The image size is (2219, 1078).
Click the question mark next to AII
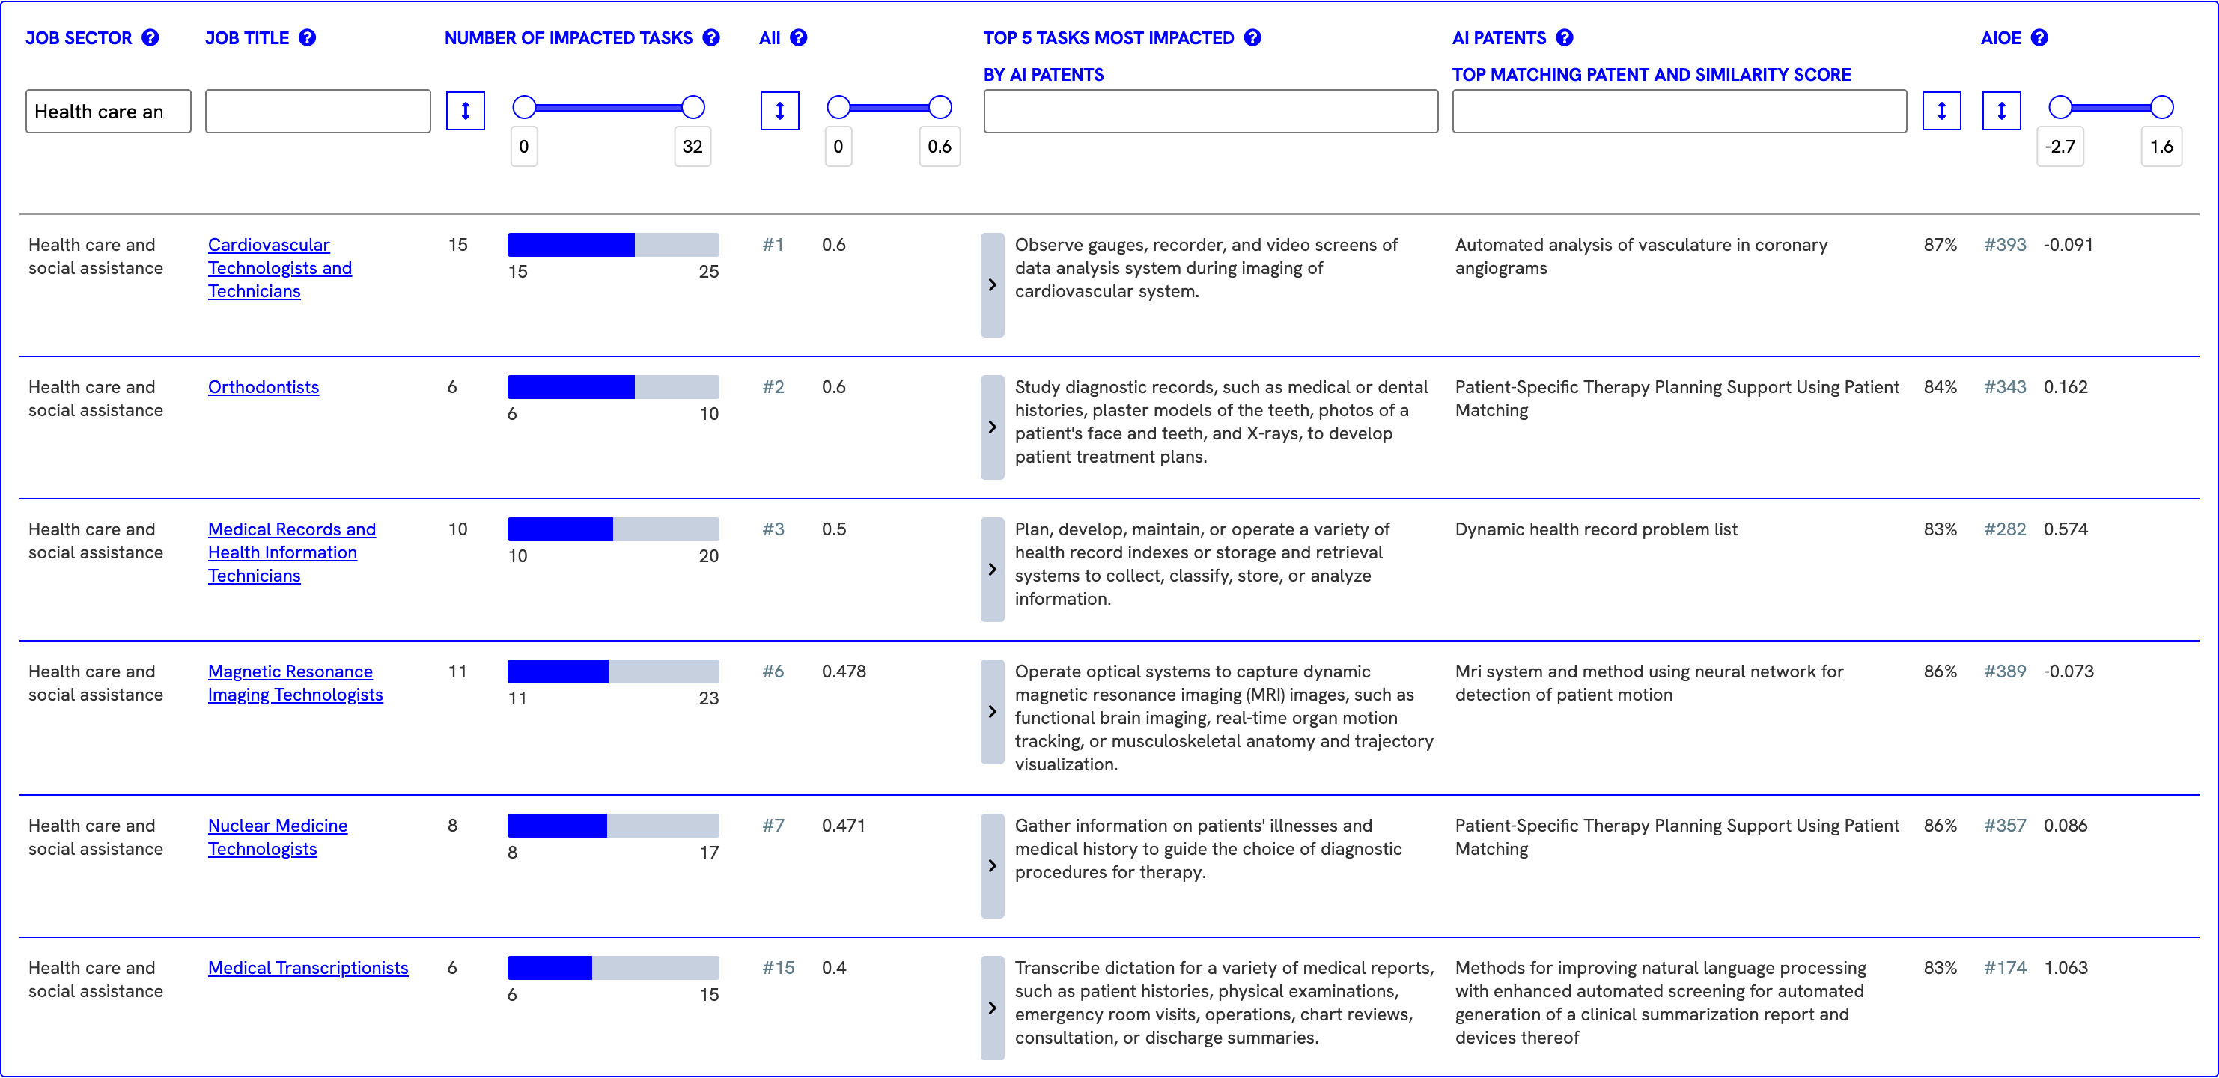(799, 38)
